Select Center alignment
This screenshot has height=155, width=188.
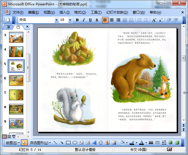pyautogui.click(x=112, y=20)
